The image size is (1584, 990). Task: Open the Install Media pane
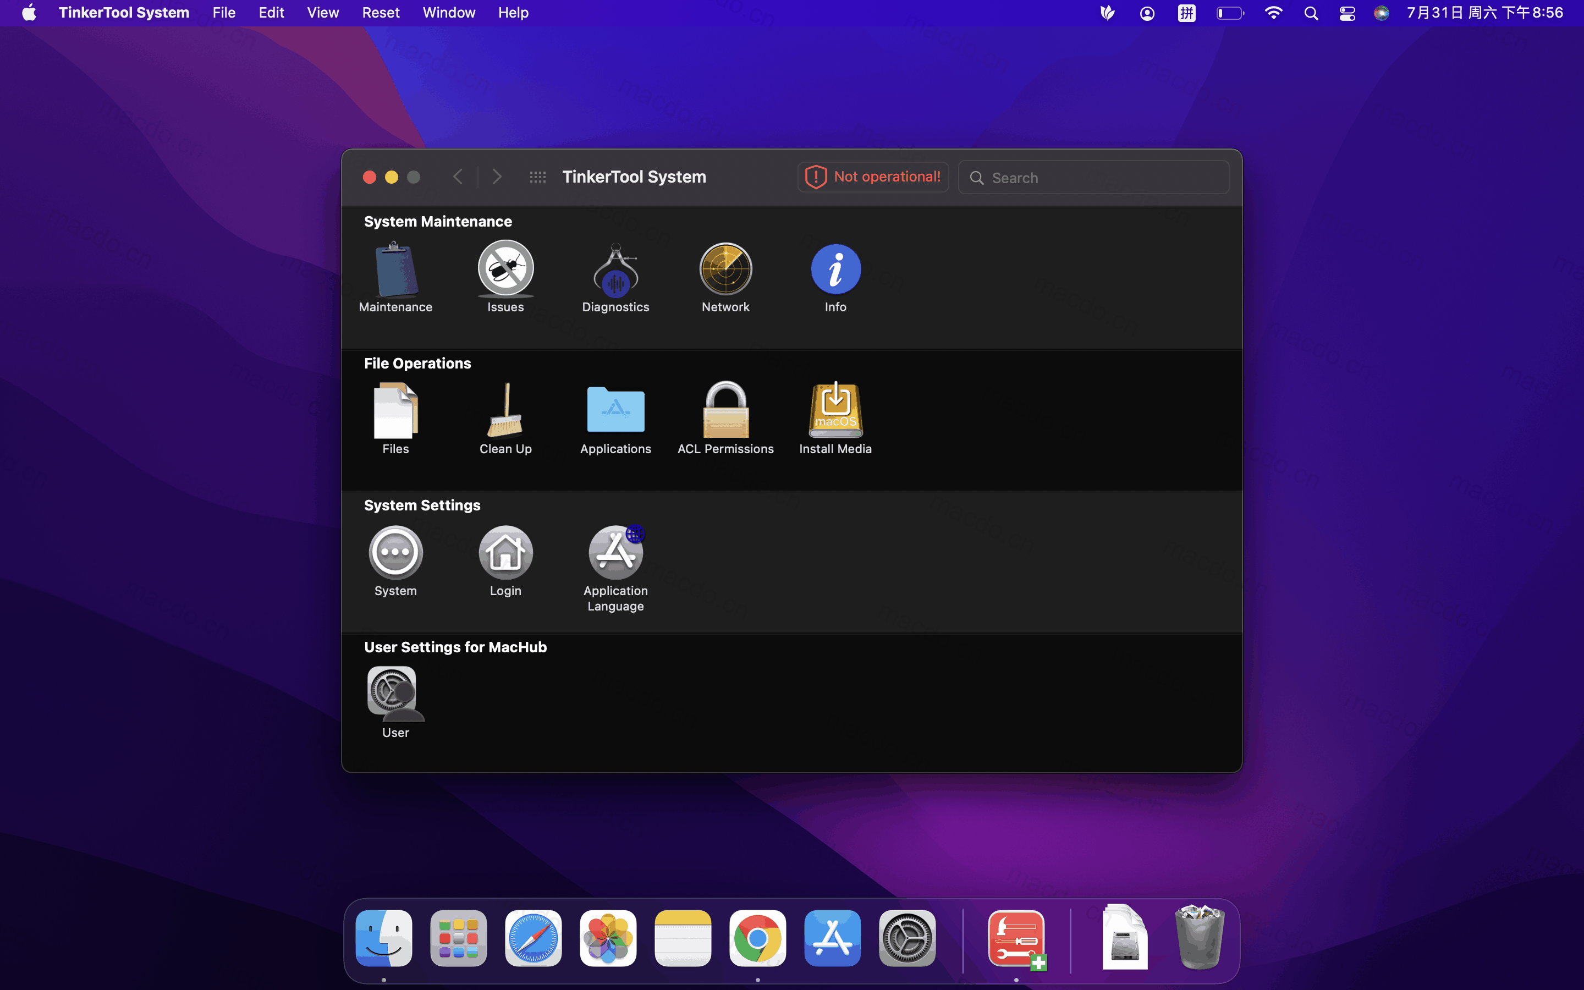tap(835, 419)
